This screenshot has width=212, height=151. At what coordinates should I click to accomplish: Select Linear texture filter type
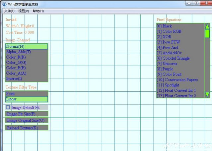[27, 99]
